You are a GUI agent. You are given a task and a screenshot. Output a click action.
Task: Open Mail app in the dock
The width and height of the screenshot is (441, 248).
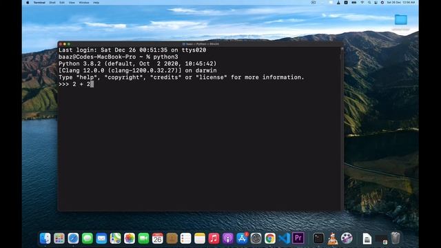(x=101, y=238)
